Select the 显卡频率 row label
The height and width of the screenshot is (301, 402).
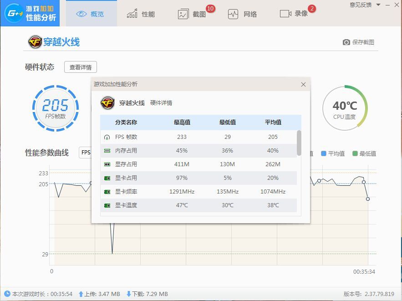126,192
